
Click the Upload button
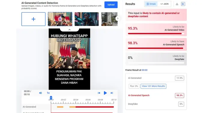click(x=111, y=5)
